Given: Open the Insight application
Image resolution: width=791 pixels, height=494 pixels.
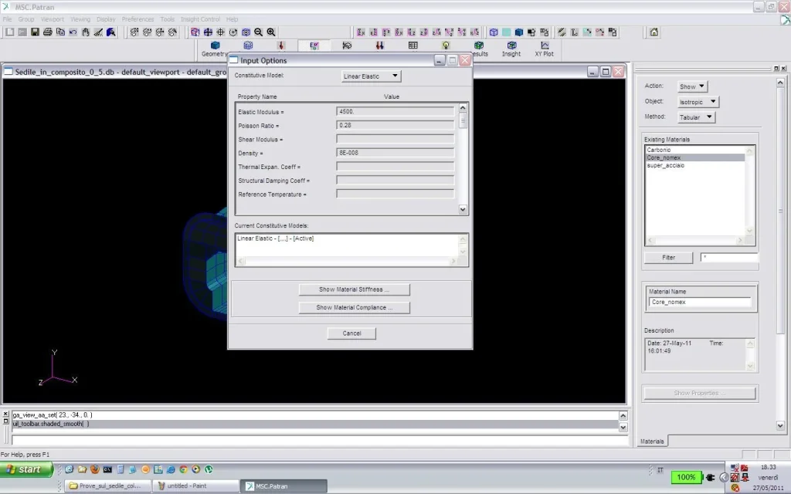Looking at the screenshot, I should point(511,49).
